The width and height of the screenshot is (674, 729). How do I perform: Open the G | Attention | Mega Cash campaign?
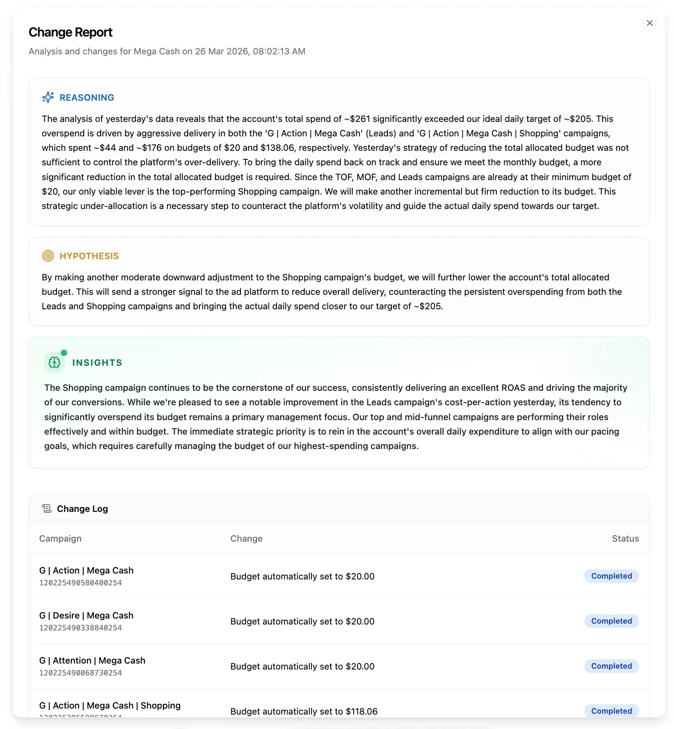coord(92,661)
